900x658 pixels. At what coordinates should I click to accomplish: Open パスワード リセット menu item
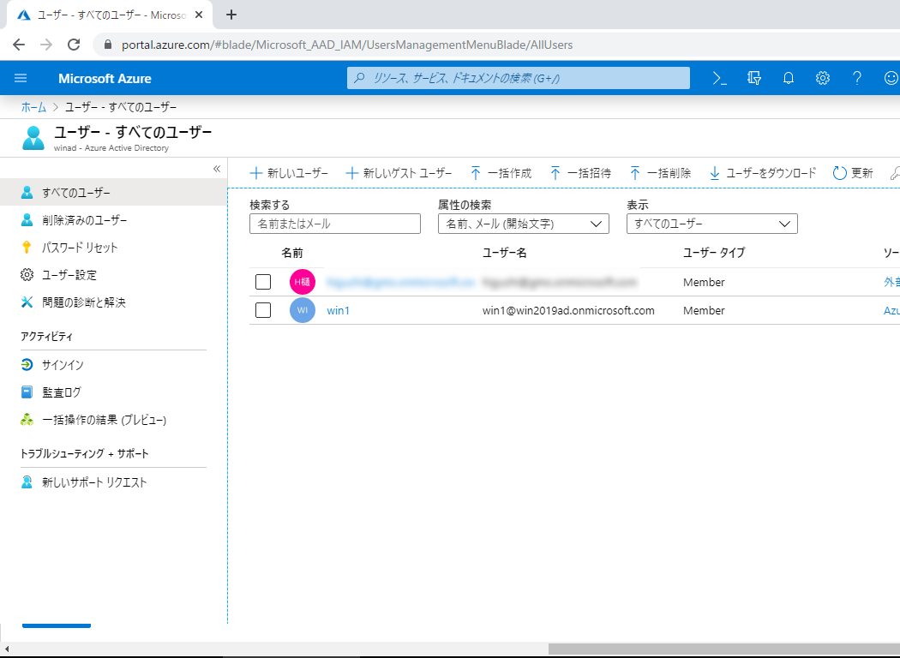114,248
